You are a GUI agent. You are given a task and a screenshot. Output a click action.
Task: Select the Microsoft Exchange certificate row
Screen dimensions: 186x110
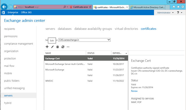[x=86, y=70]
